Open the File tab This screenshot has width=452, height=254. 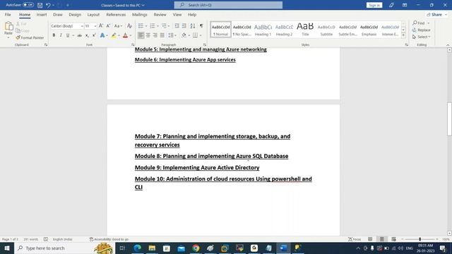8,14
